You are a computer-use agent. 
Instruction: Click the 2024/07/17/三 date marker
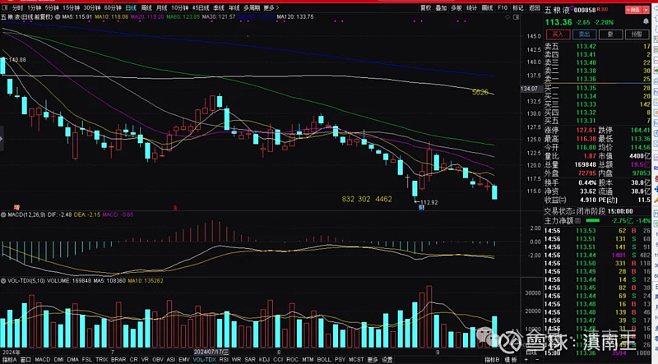pos(211,352)
